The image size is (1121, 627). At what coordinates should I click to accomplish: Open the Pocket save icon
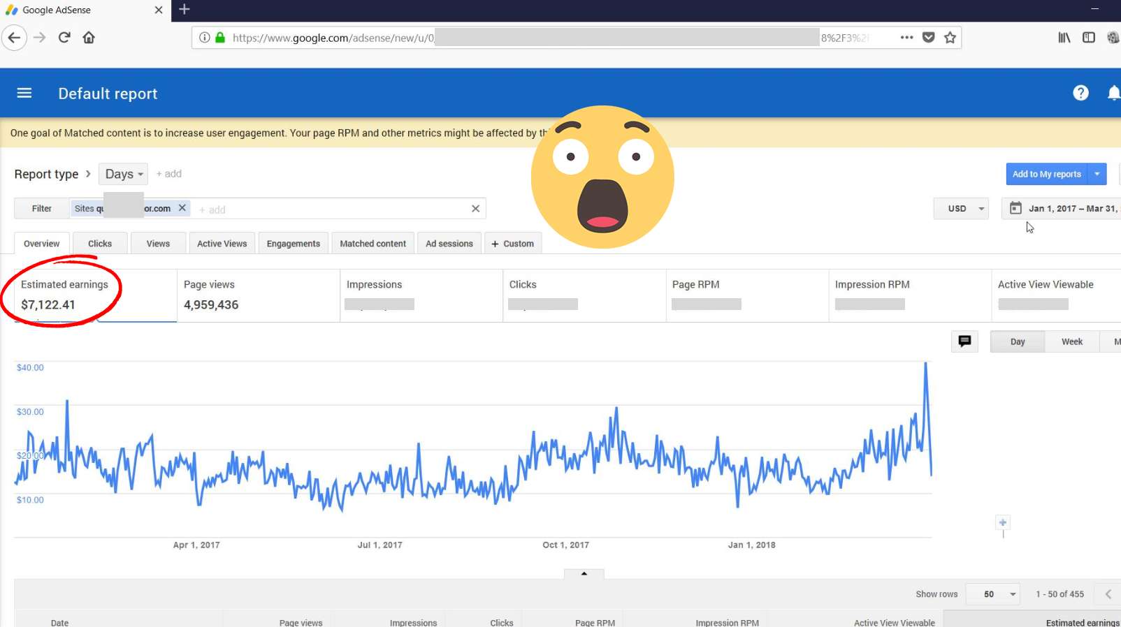point(928,38)
